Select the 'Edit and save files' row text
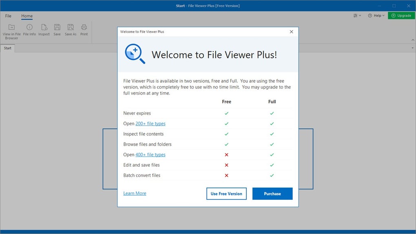The width and height of the screenshot is (416, 234). 142,165
